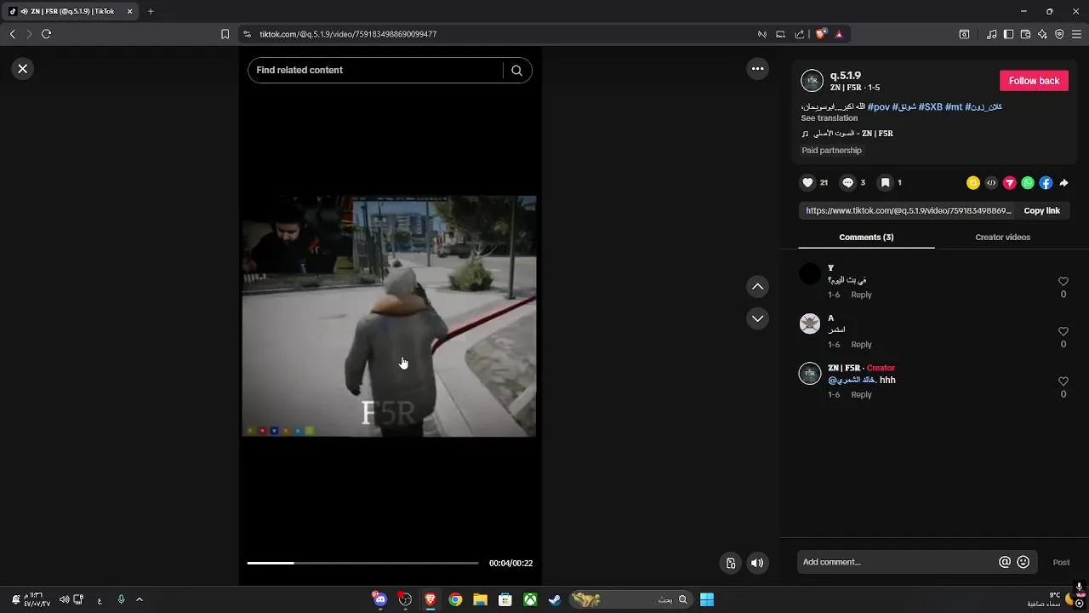Click the share page icon in address bar
1089x613 pixels.
click(x=799, y=34)
